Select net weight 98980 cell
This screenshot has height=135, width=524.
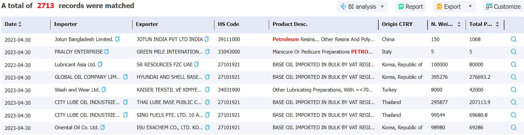coord(438,128)
